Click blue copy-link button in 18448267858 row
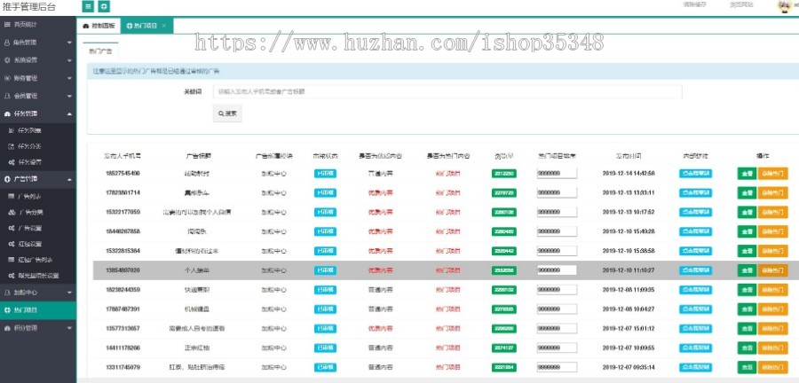 click(695, 231)
